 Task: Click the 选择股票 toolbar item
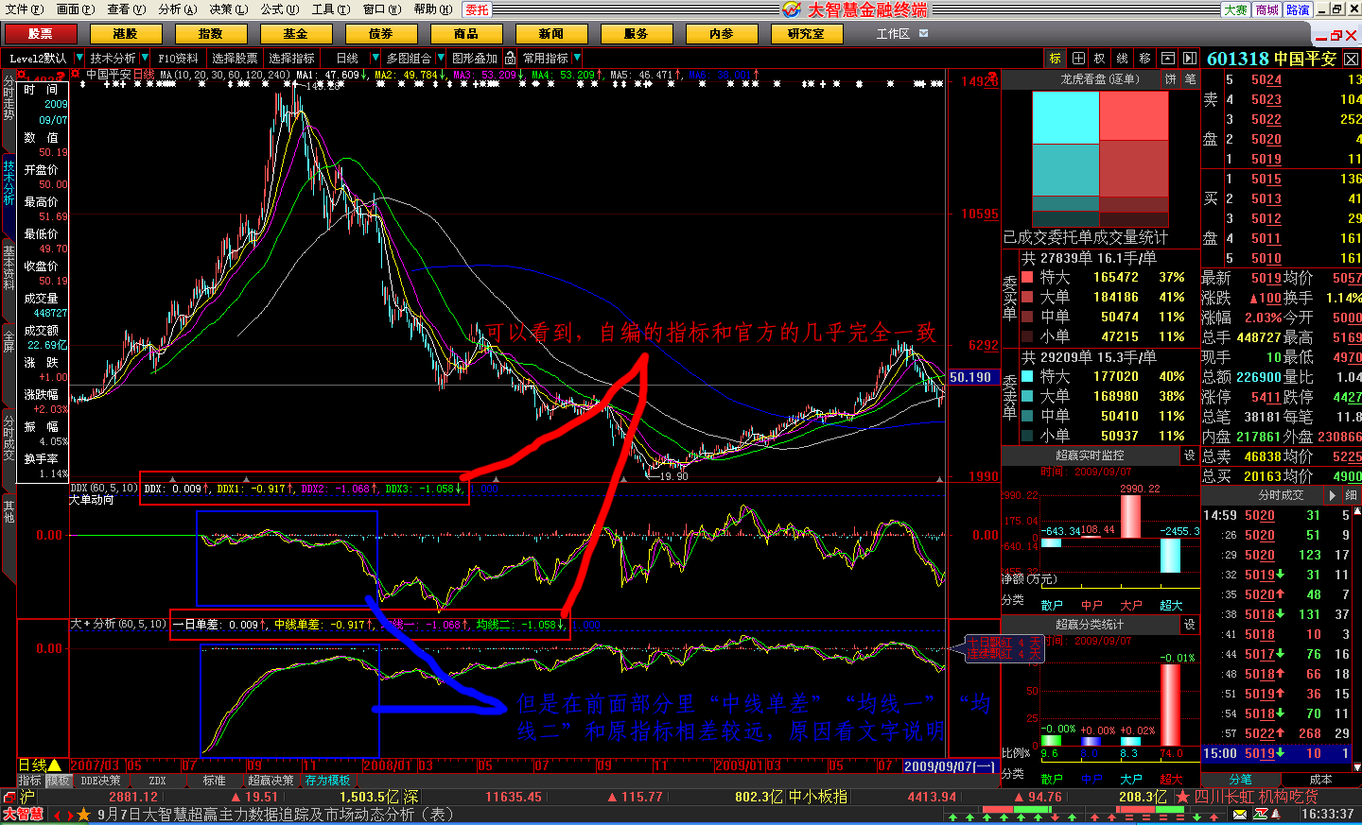[235, 59]
